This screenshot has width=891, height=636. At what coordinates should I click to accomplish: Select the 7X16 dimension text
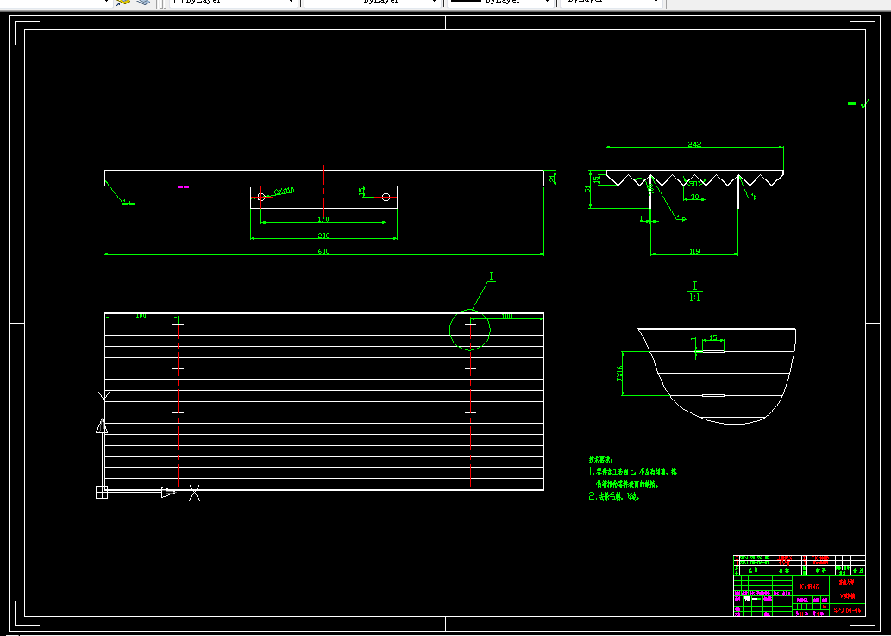tap(619, 373)
